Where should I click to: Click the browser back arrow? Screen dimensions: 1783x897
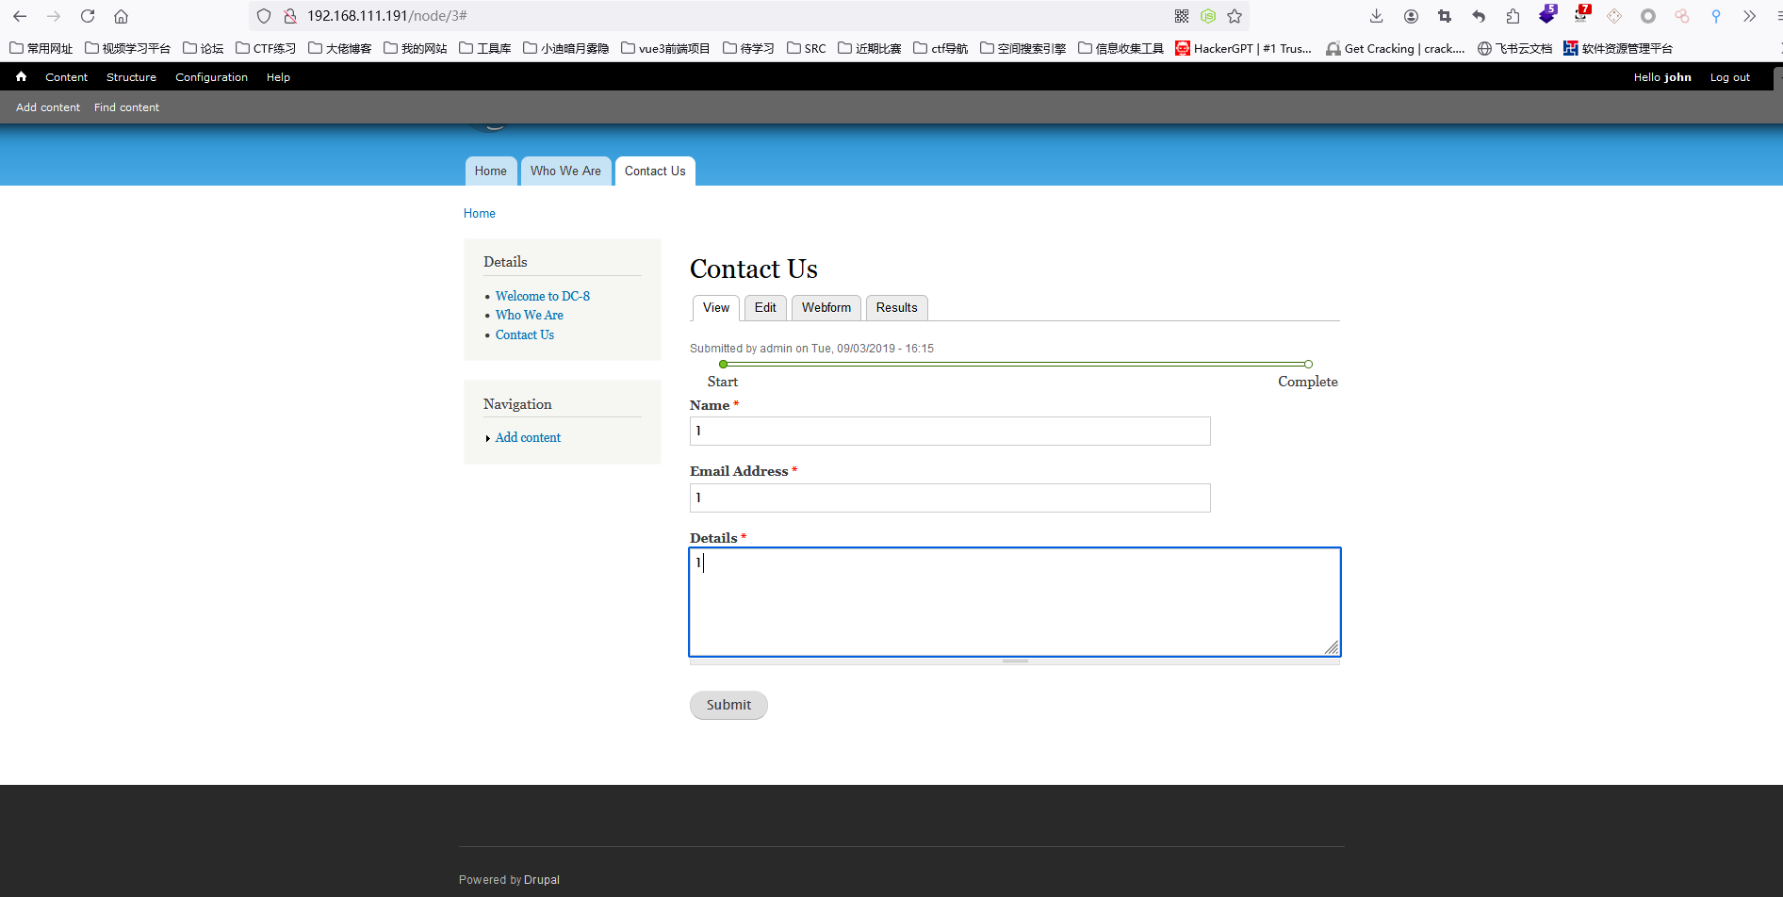pyautogui.click(x=20, y=16)
